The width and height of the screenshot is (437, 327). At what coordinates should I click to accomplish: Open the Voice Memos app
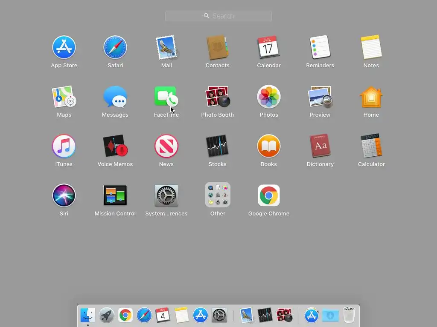115,146
